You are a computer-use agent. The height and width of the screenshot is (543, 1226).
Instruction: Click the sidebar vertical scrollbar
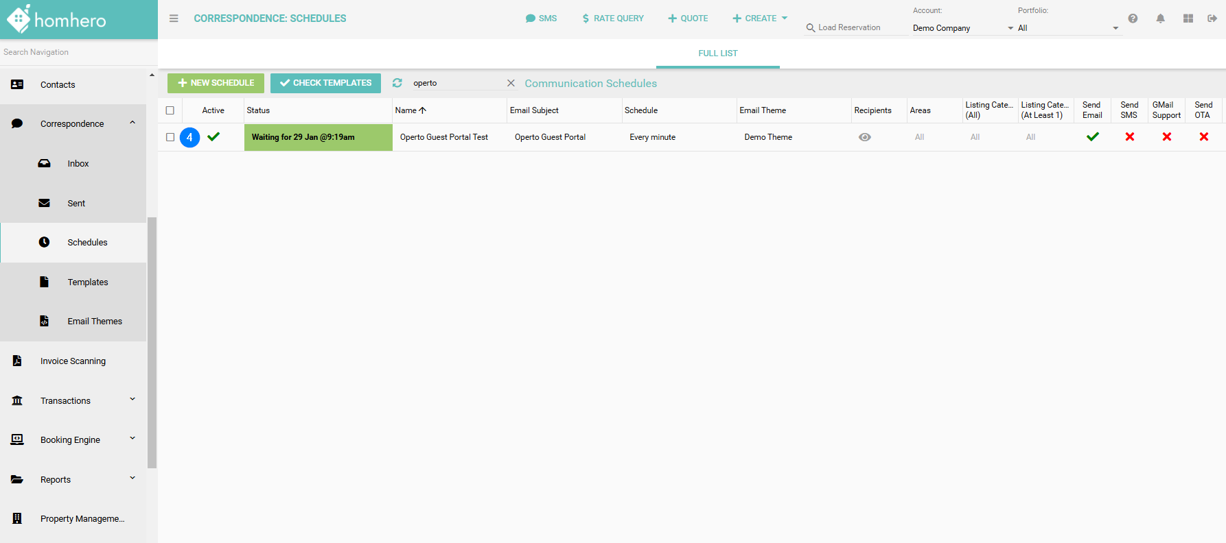pyautogui.click(x=152, y=343)
